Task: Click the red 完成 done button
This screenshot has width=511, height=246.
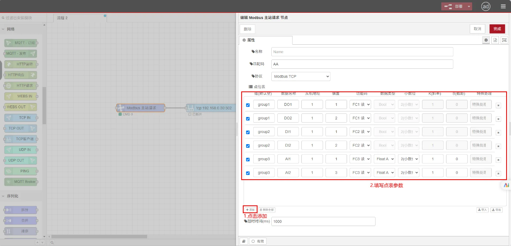Action: click(497, 29)
